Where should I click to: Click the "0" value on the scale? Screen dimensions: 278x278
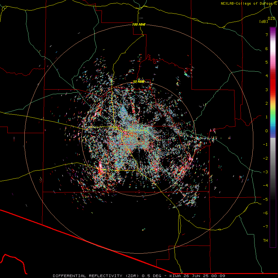click(267, 131)
